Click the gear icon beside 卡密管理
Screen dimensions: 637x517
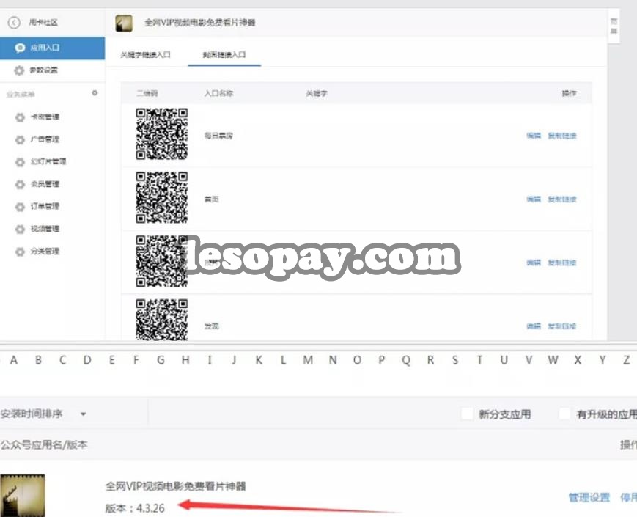20,117
